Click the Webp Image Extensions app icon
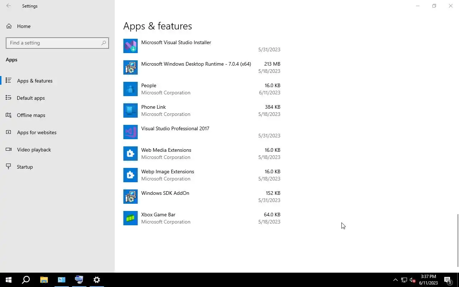This screenshot has height=287, width=459. pyautogui.click(x=131, y=175)
